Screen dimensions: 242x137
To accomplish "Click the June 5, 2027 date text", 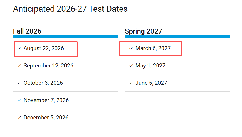I will coord(151,83).
